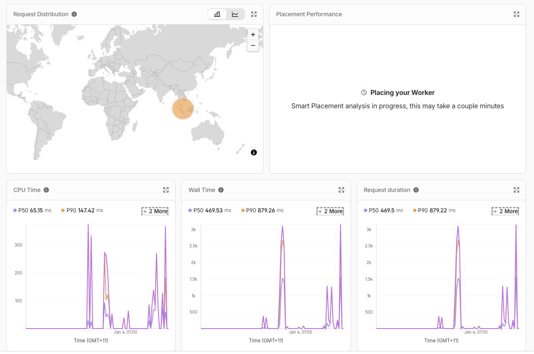Click the info icon beside Request duration
This screenshot has width=534, height=354.
(x=416, y=190)
